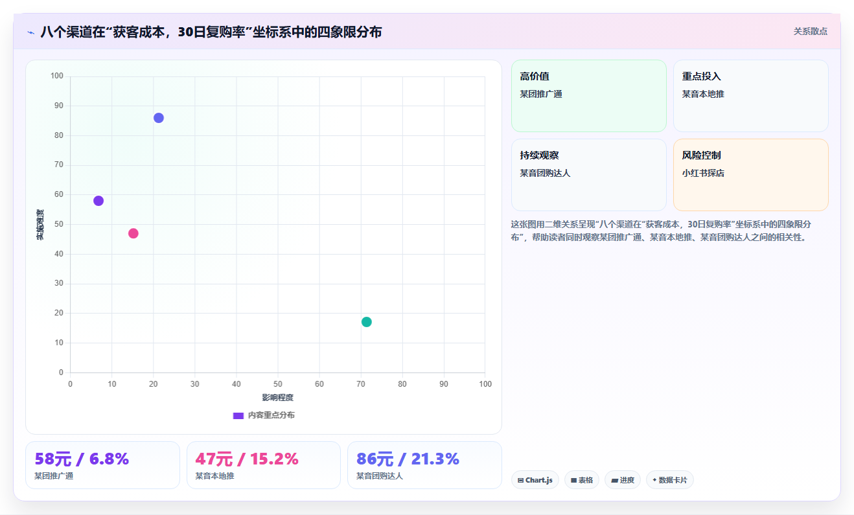
Task: Toggle the 内容重点分布 legend swatch
Action: [238, 415]
